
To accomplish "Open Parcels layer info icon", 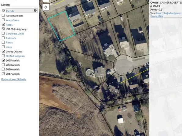I will click(x=35, y=10).
